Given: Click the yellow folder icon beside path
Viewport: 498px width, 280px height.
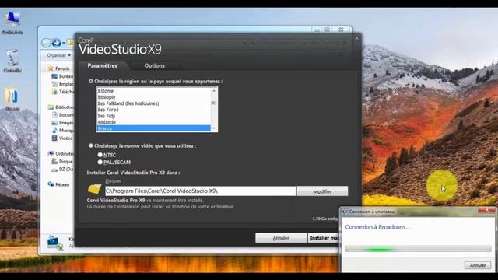Looking at the screenshot, I should [95, 188].
